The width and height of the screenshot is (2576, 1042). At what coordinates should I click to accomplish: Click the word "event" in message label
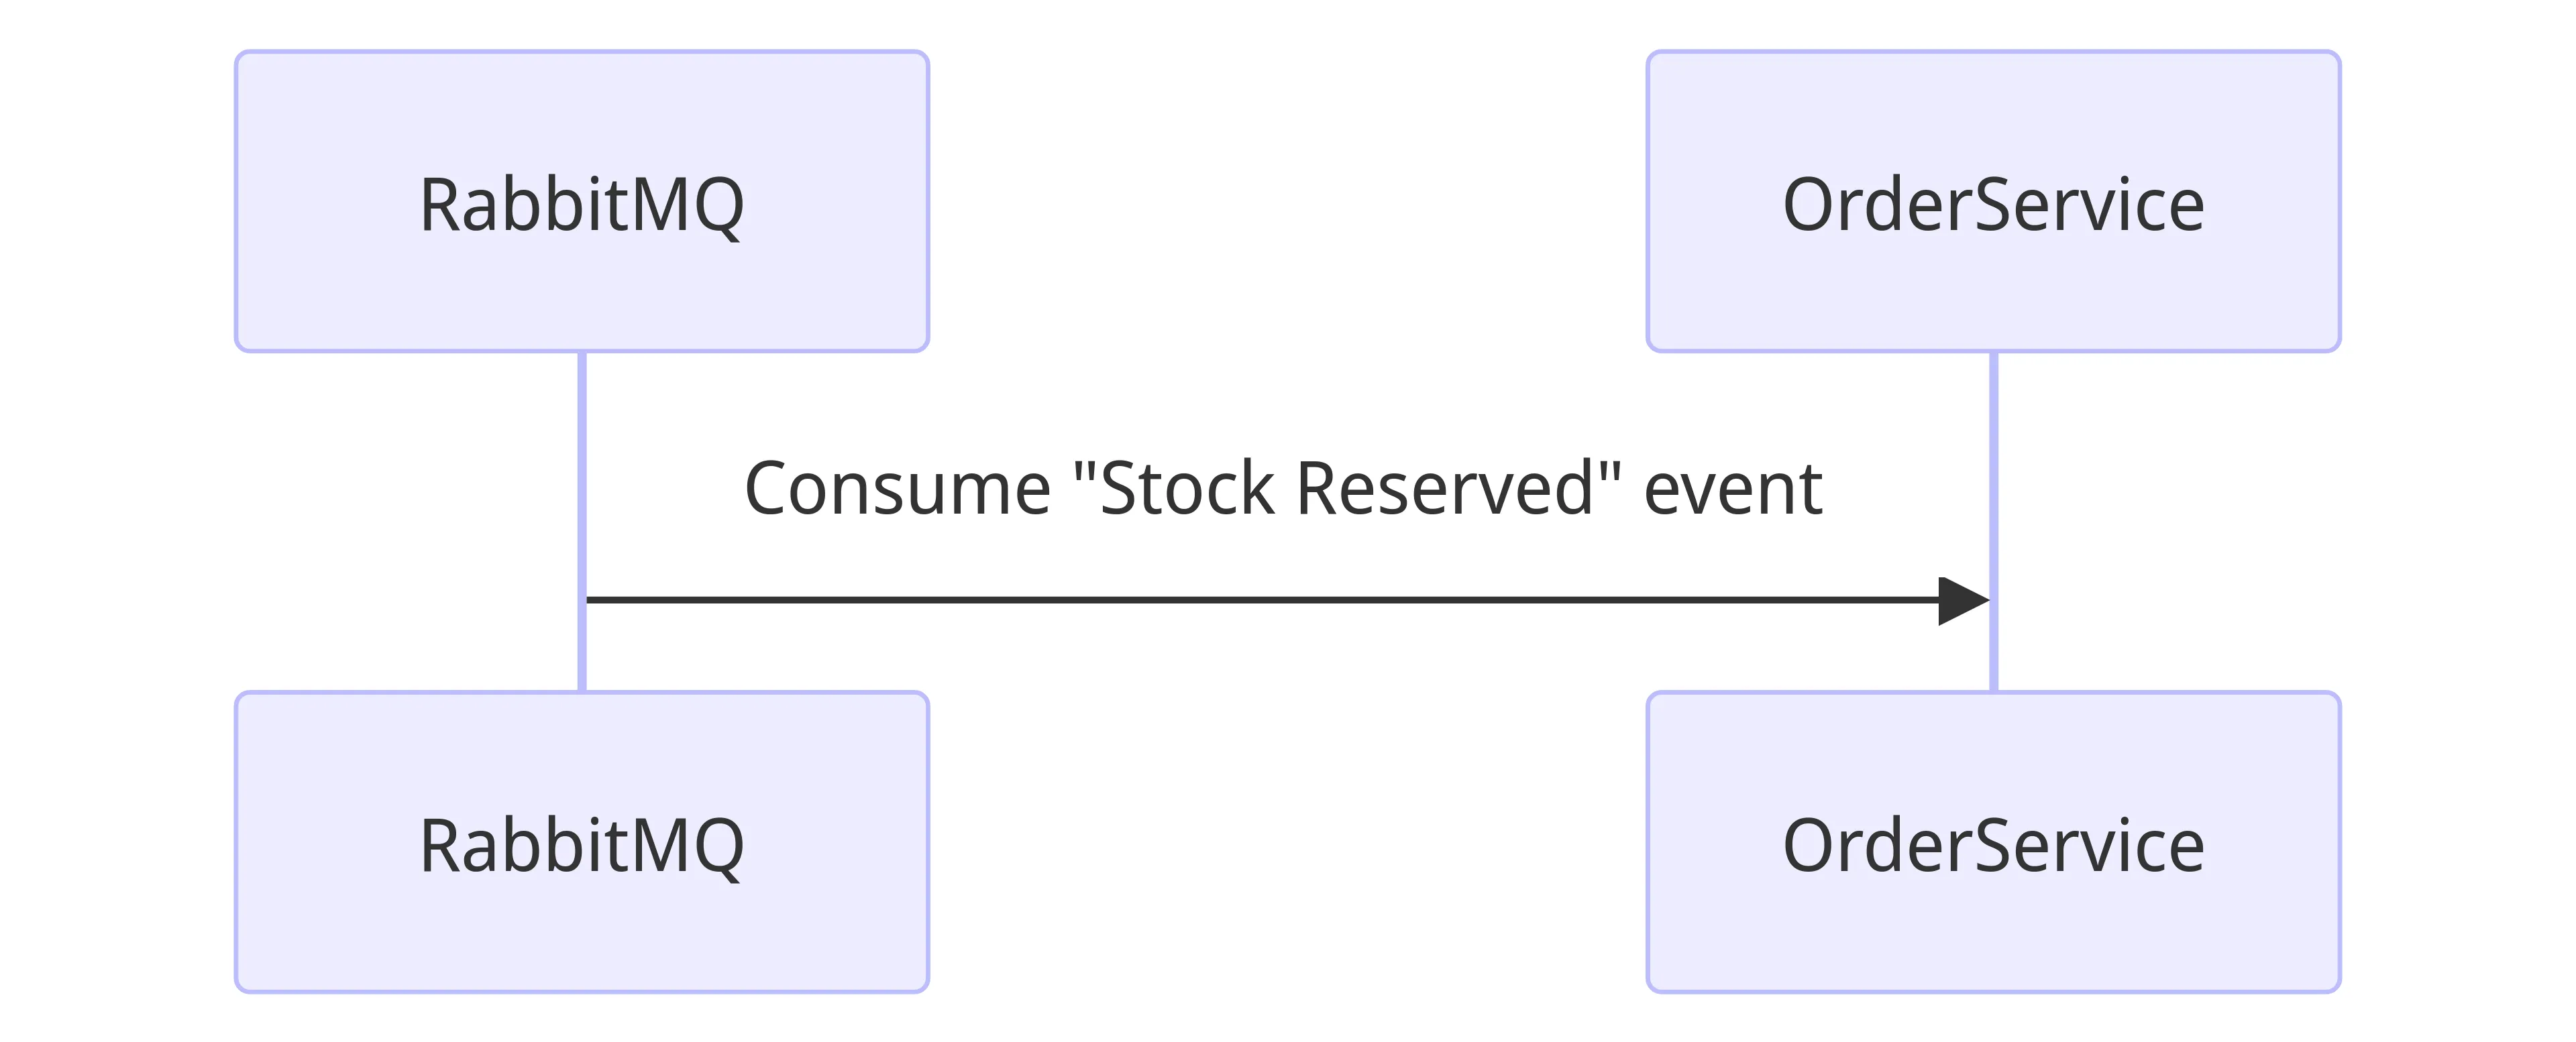[1732, 489]
